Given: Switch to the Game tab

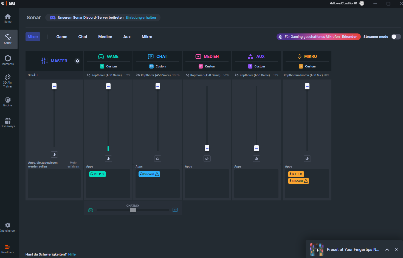Looking at the screenshot, I should [62, 37].
